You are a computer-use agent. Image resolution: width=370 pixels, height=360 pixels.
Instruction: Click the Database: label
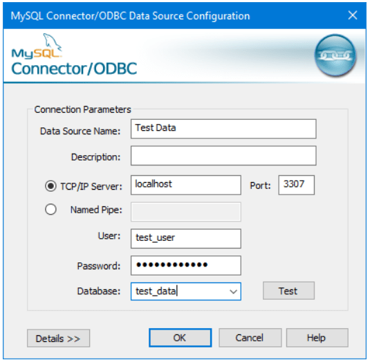99,291
